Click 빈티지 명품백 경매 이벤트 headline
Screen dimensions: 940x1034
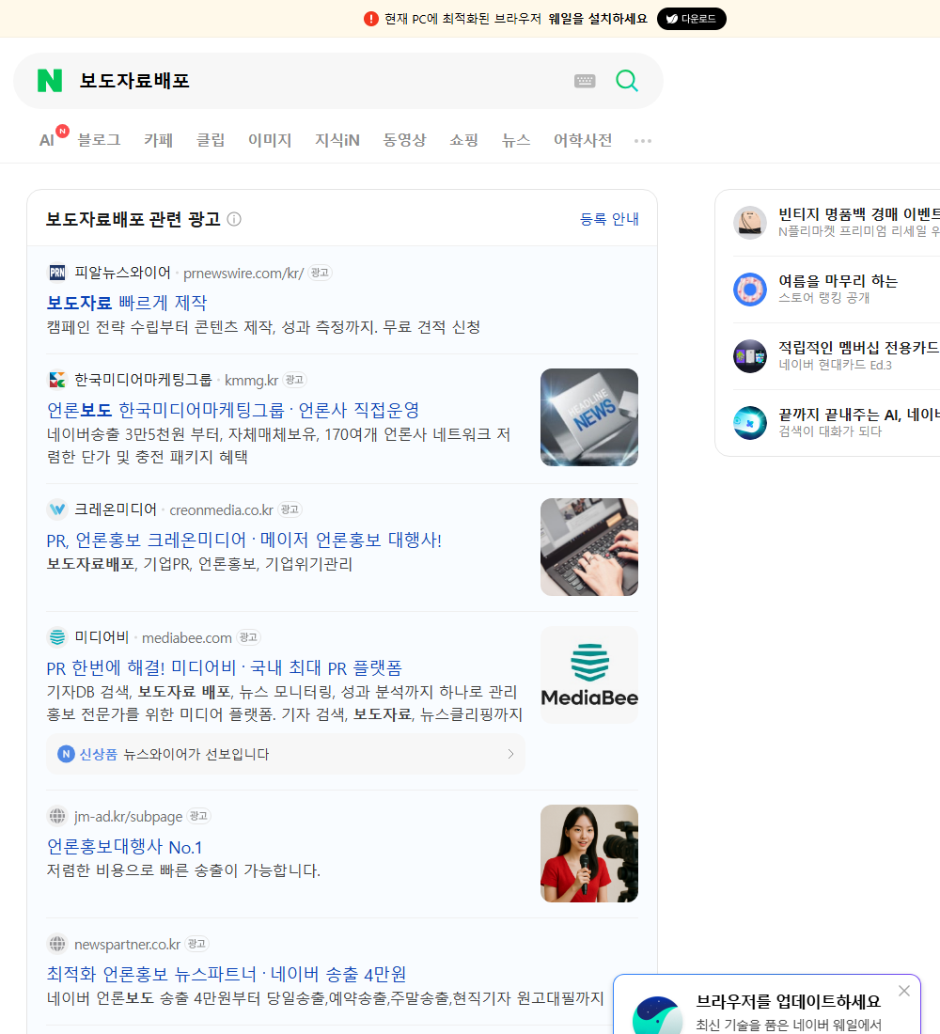point(859,214)
